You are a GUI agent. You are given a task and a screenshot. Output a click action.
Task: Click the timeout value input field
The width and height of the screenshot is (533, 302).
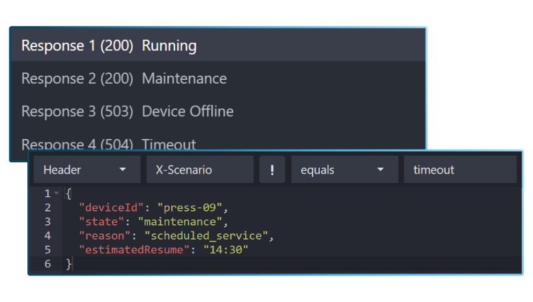click(460, 170)
